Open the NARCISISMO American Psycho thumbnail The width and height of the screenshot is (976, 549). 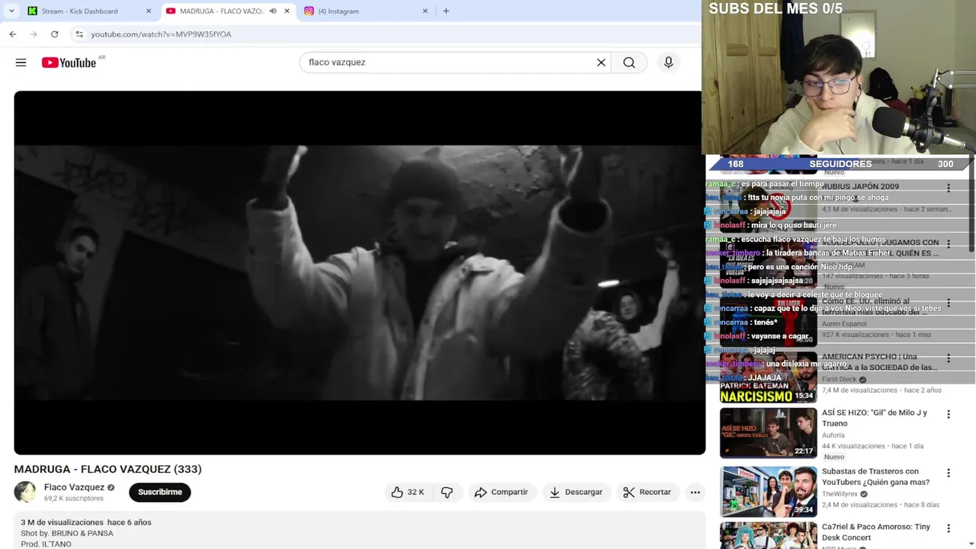(x=768, y=377)
